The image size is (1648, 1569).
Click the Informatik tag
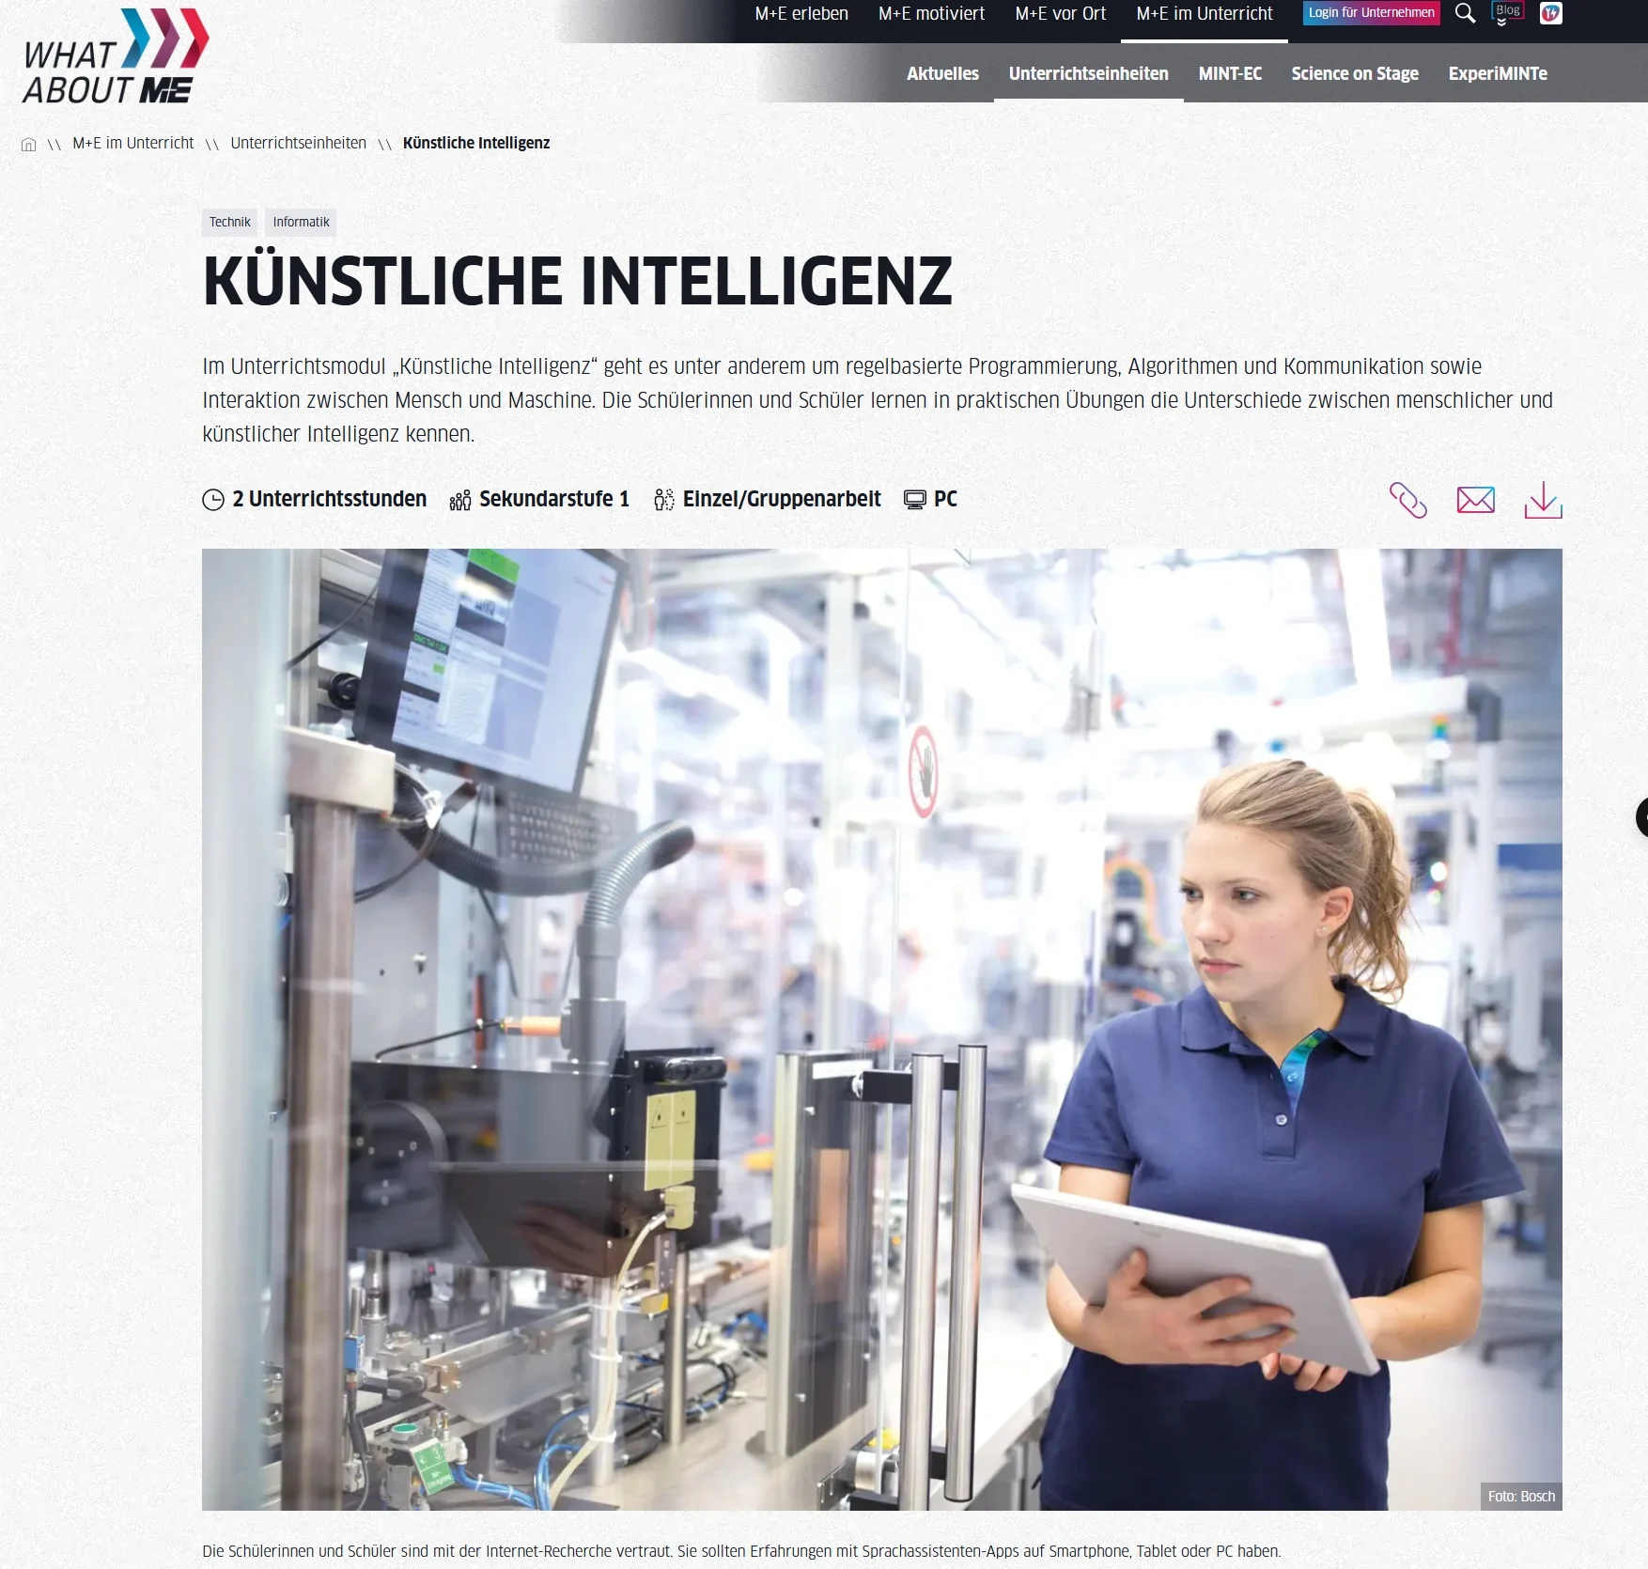pyautogui.click(x=301, y=223)
